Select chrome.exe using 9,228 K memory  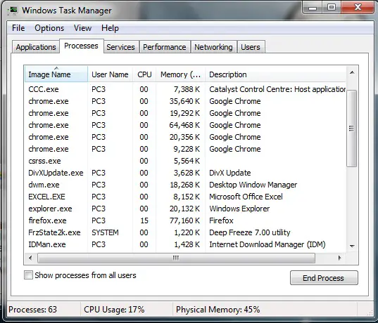[185, 149]
